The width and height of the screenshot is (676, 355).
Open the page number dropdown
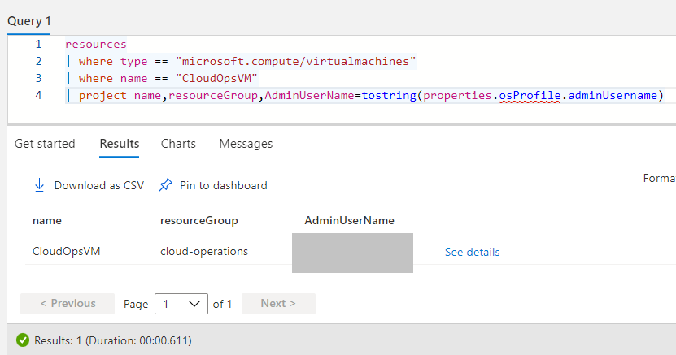(x=182, y=304)
